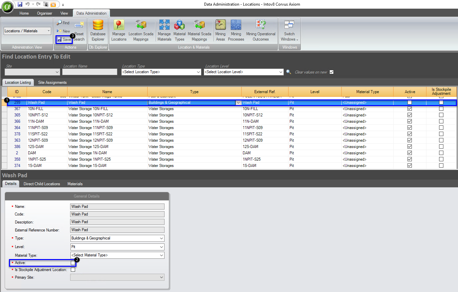Screen dimensions: 458x292
Task: Click Save in the Actions ribbon group
Action: coord(64,40)
